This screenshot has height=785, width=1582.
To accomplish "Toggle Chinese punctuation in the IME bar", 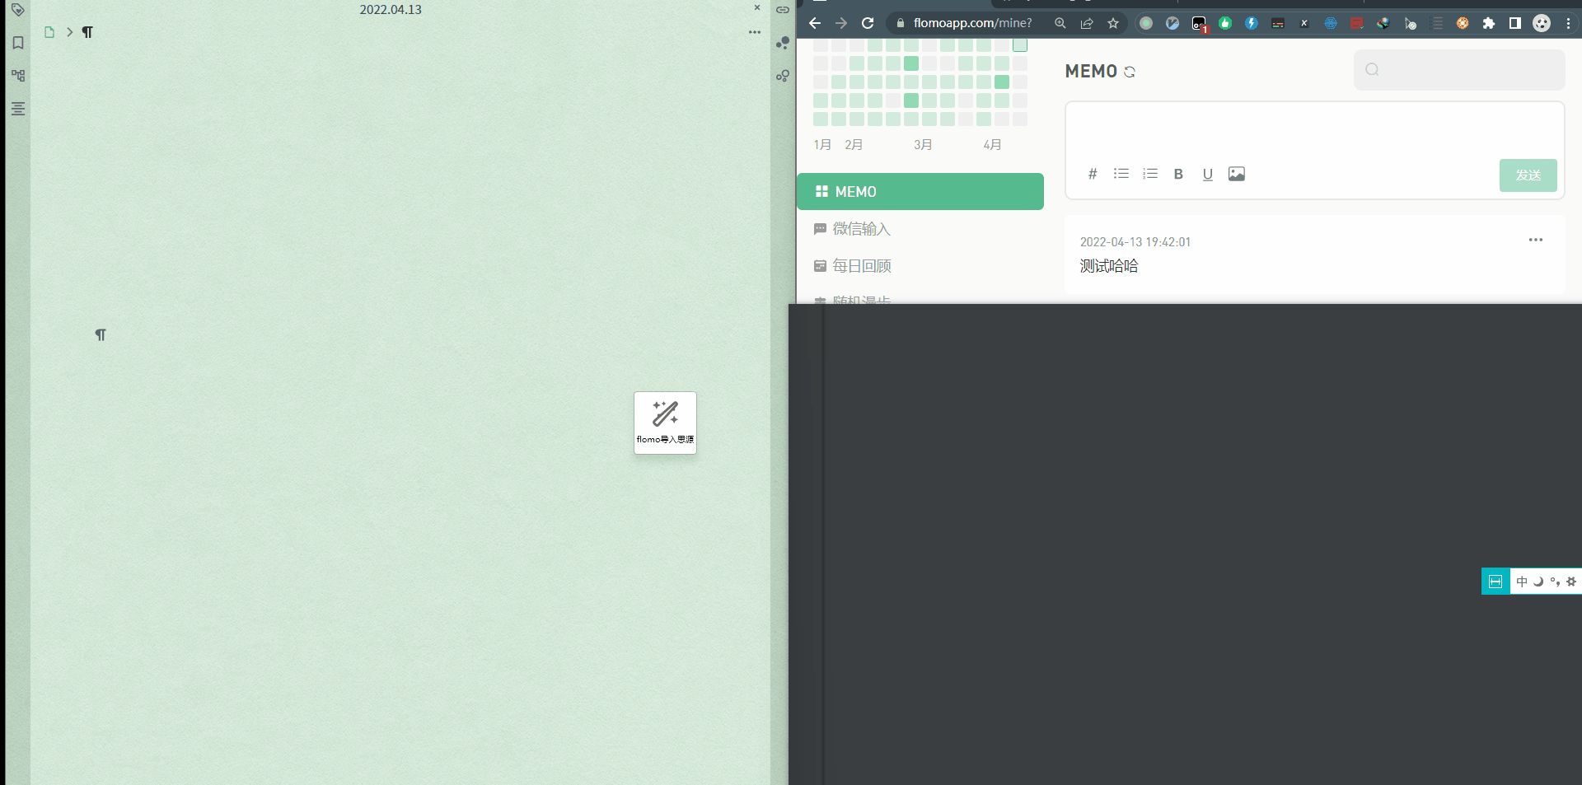I will click(1555, 582).
